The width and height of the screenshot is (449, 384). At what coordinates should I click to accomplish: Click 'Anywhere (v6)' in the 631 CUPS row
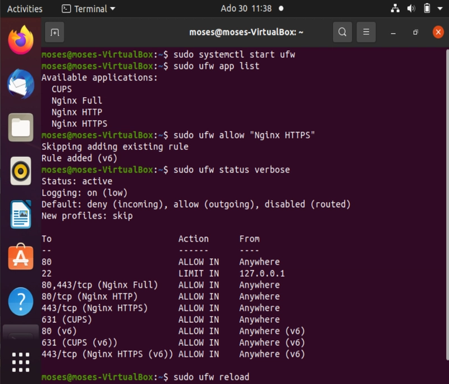click(x=272, y=343)
